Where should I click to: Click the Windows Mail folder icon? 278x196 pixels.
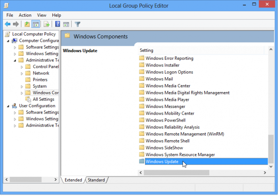coord(141,78)
